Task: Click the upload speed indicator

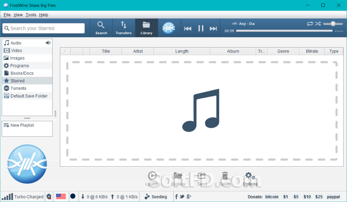Action: point(124,197)
